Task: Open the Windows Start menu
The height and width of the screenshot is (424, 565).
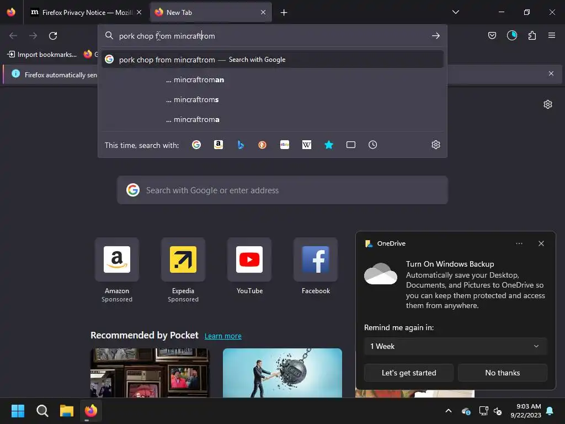Action: click(x=18, y=411)
